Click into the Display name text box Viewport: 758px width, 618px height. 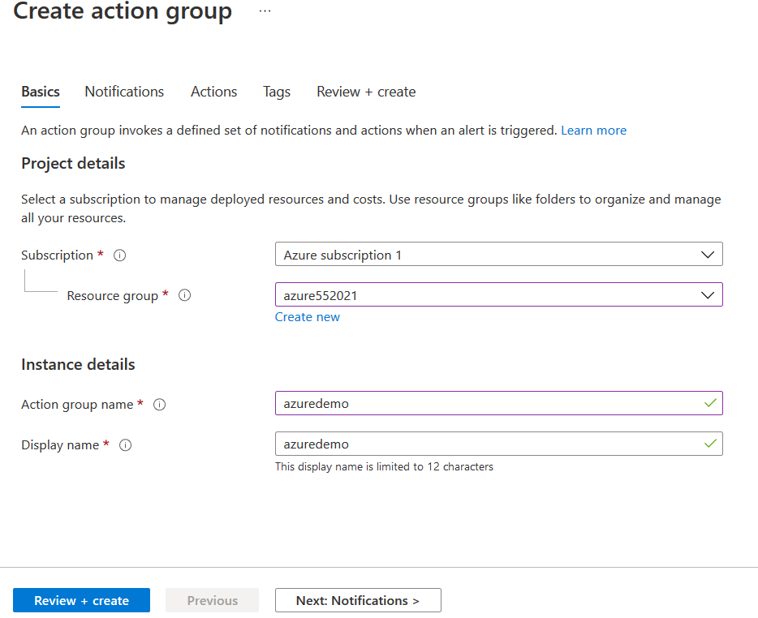pyautogui.click(x=487, y=444)
